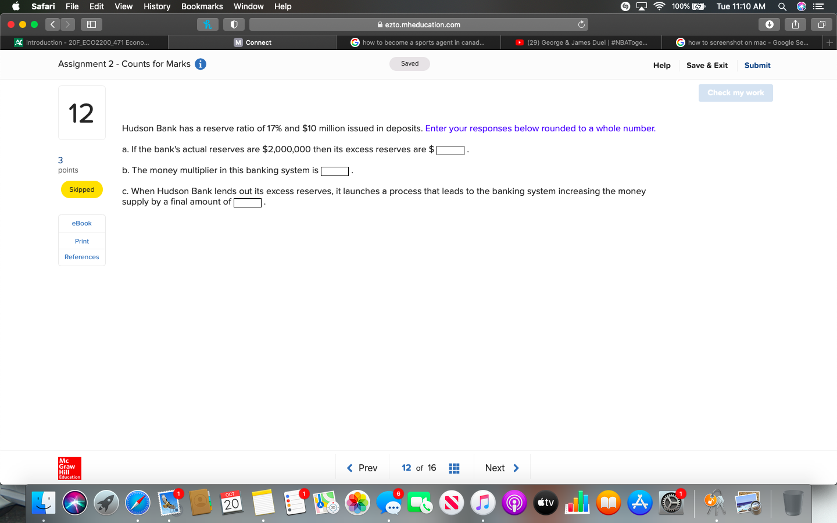Open Keychain Access from the Dock

714,502
